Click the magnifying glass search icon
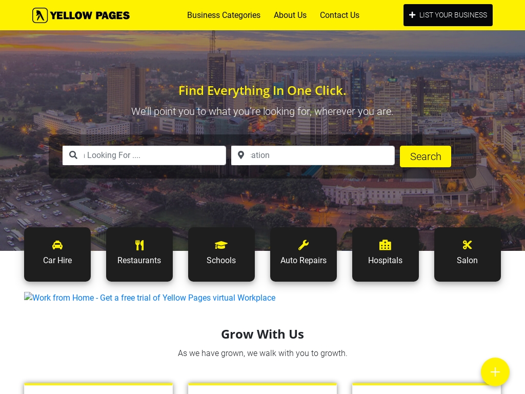The image size is (525, 394). click(x=73, y=155)
